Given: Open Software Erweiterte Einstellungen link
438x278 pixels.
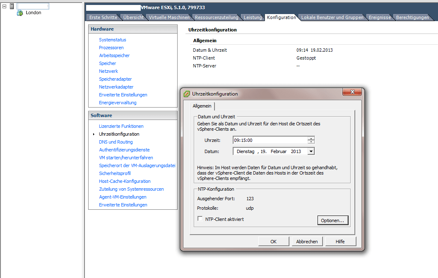Looking at the screenshot, I should pos(123,205).
